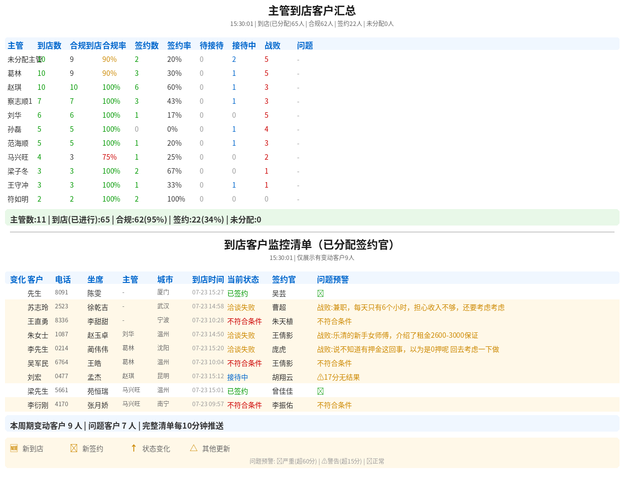This screenshot has width=624, height=489.
Task: Click signing officer 曹超
Action: (279, 307)
